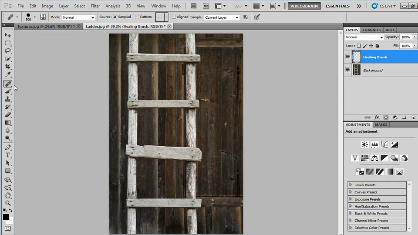
Task: Select the Gradient tool
Action: (x=8, y=123)
